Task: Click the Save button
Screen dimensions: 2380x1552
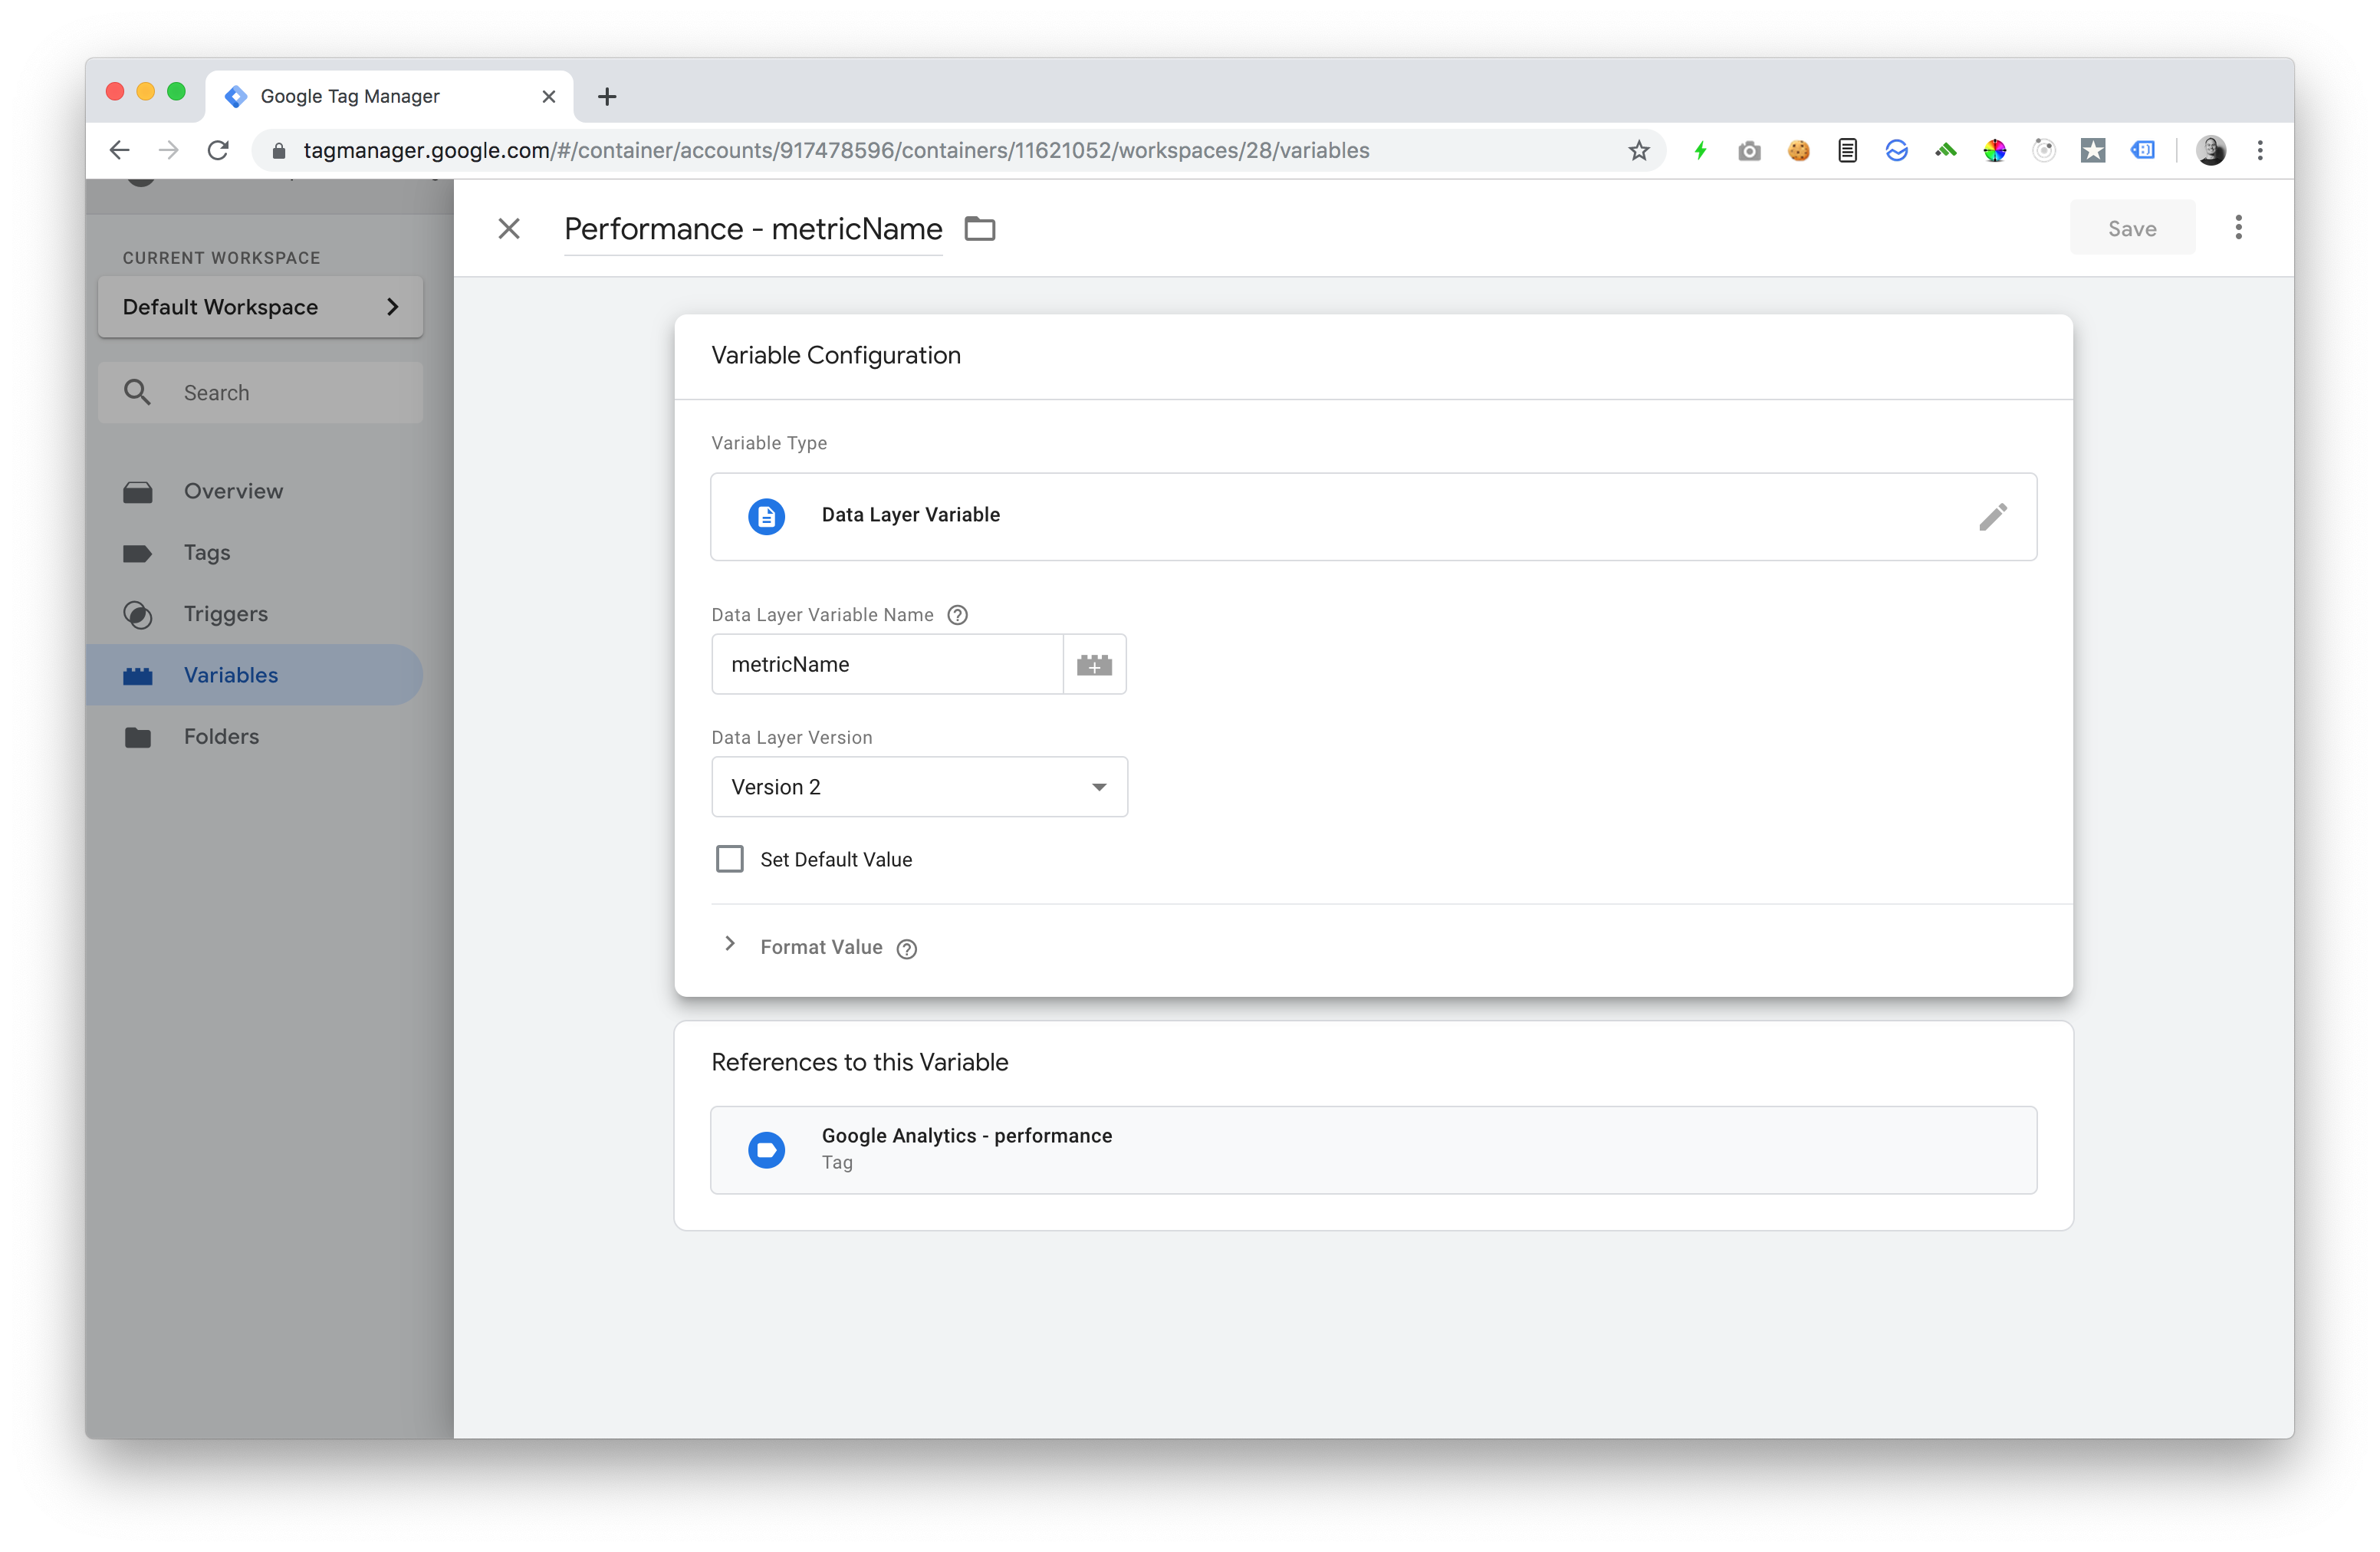Action: tap(2131, 229)
